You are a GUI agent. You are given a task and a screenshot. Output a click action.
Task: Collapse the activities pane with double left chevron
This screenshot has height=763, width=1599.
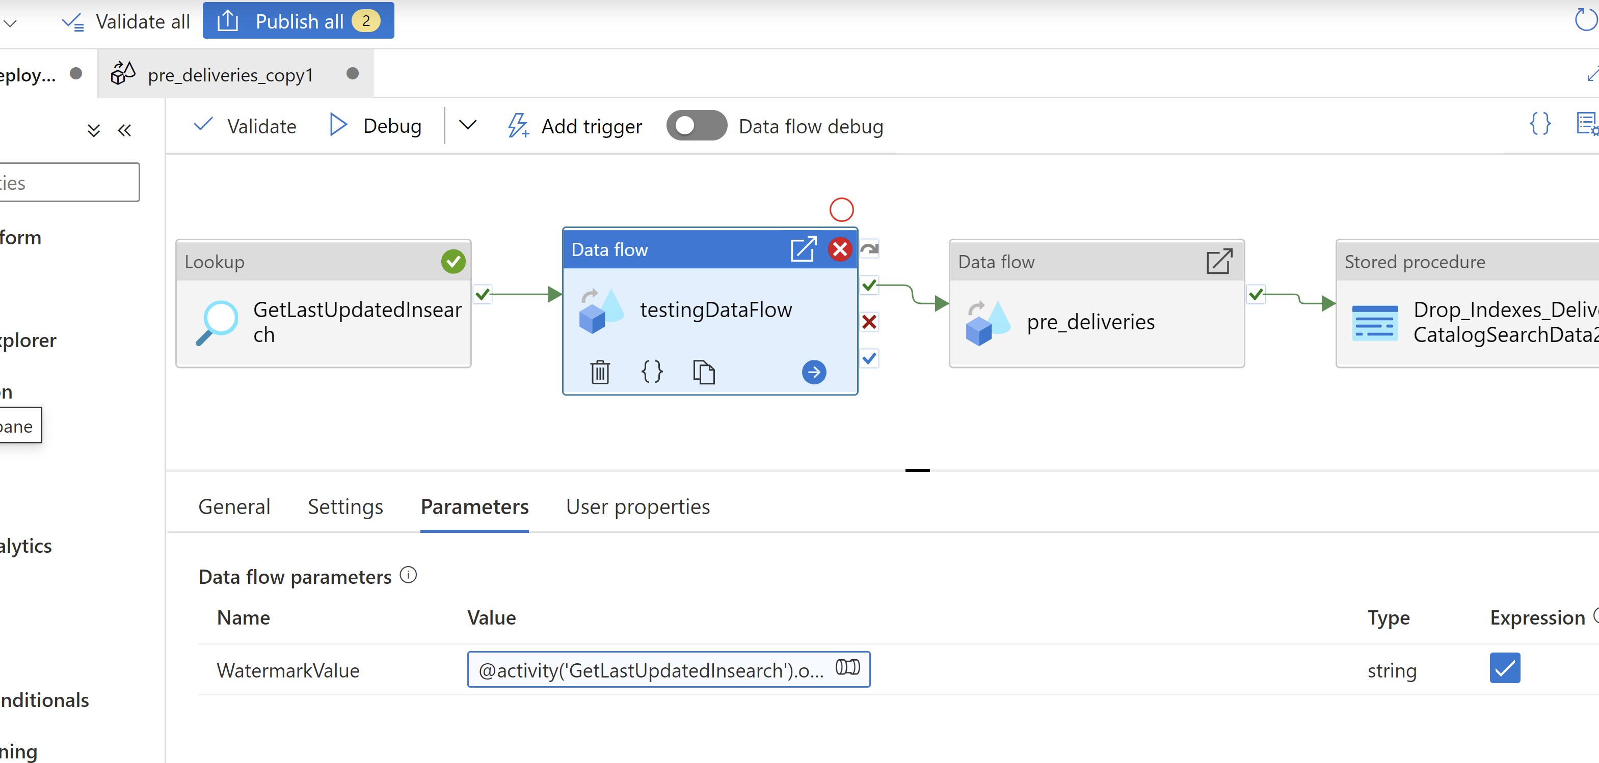(x=125, y=130)
